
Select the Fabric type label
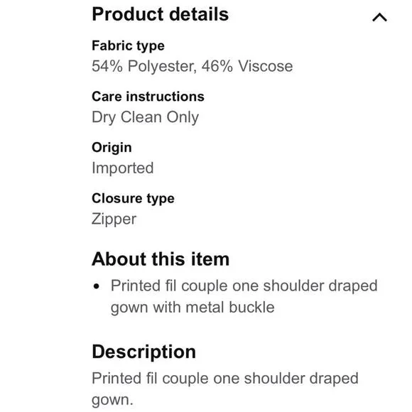(129, 46)
